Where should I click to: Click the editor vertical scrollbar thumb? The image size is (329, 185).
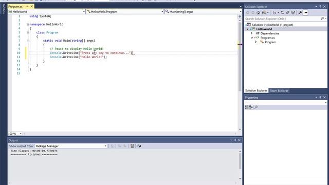pos(240,57)
